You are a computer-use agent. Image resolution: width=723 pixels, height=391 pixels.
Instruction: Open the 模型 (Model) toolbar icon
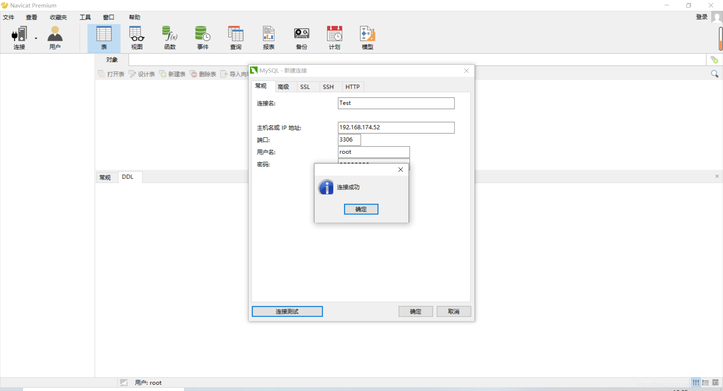(368, 38)
